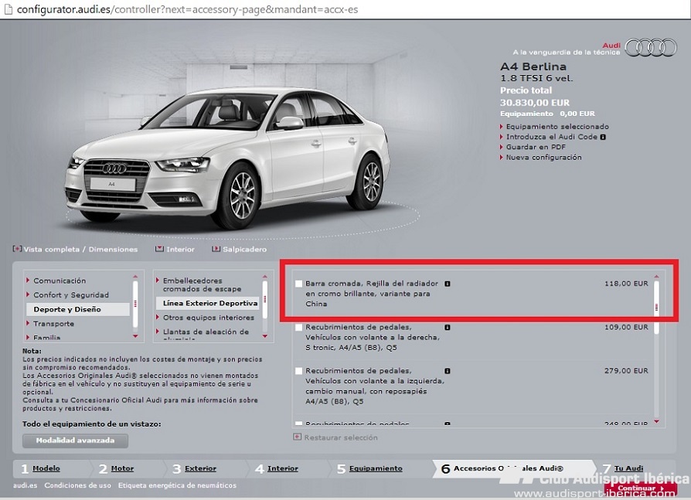This screenshot has width=691, height=500.
Task: Open the audi.es footer link
Action: 25,485
